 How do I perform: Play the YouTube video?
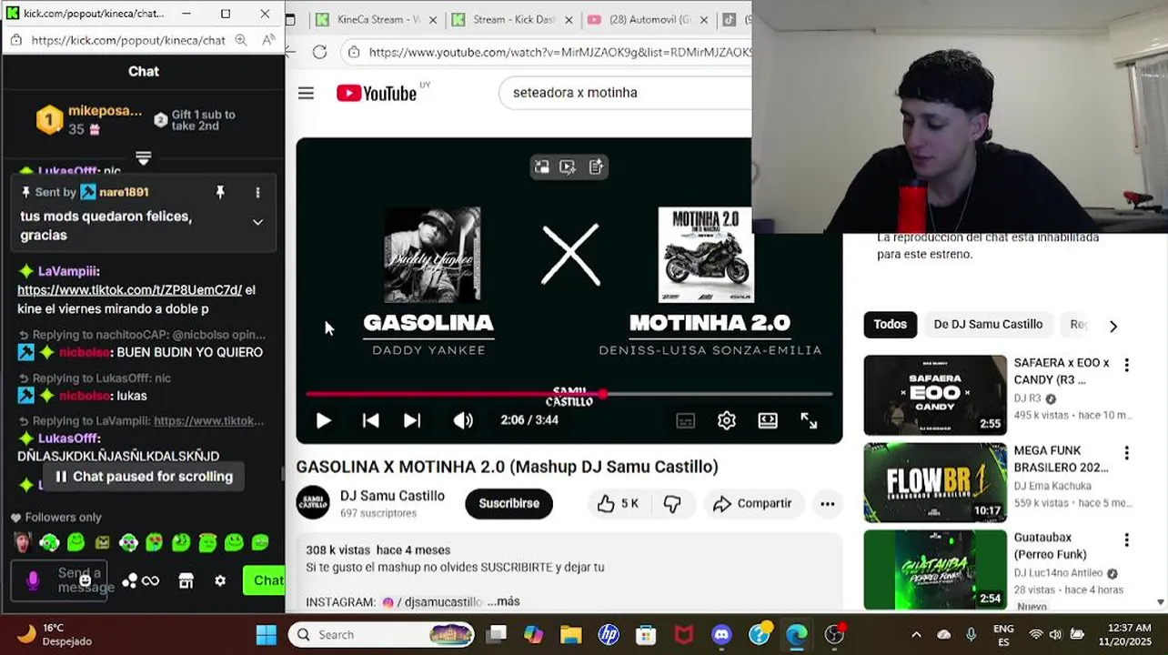pyautogui.click(x=323, y=420)
